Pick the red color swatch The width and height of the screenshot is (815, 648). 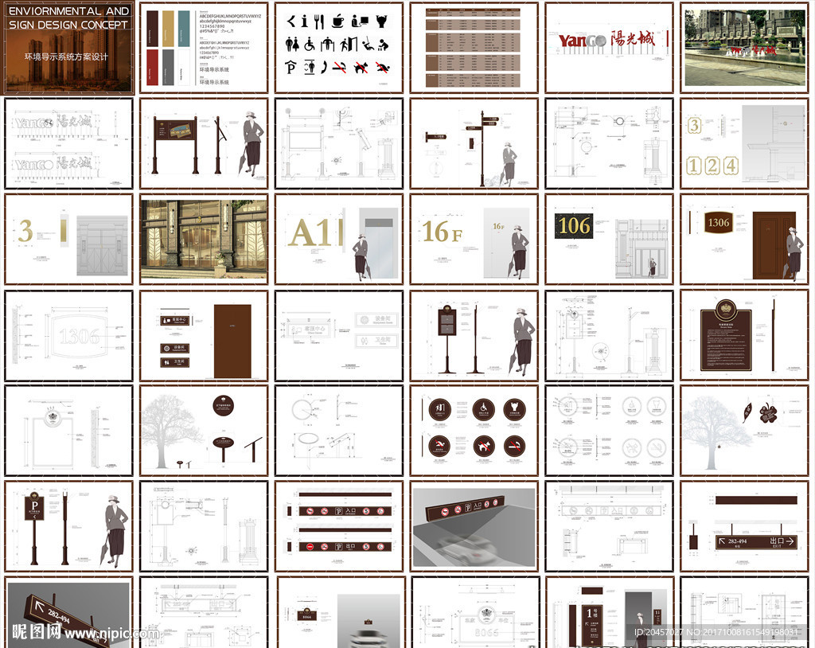(152, 68)
